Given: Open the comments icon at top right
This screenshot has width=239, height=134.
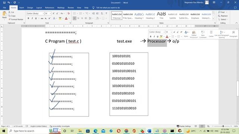Looking at the screenshot, I should click(235, 7).
